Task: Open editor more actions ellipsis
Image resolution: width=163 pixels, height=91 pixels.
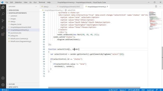Action: [x=160, y=7]
